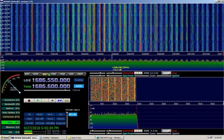Click the Minimize [F3] button
Viewport: 224px width, 140px height.
click(11, 127)
